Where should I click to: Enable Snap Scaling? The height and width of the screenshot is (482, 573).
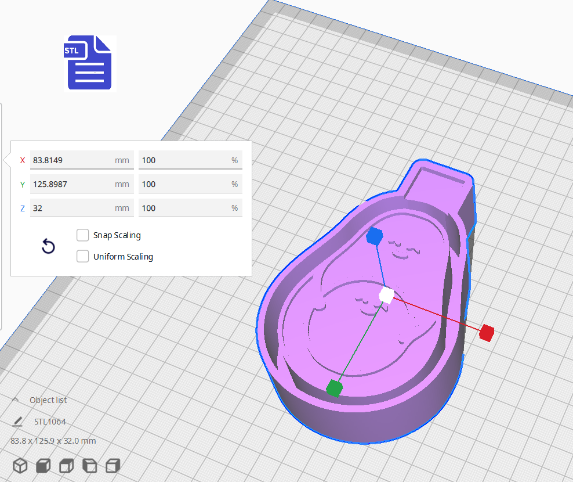click(82, 235)
